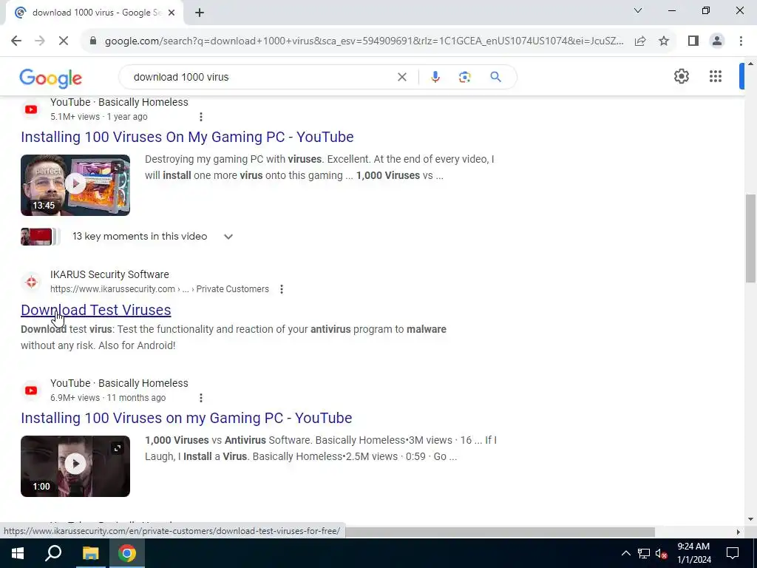Click the Chrome taskbar icon
The width and height of the screenshot is (757, 568).
coord(127,553)
